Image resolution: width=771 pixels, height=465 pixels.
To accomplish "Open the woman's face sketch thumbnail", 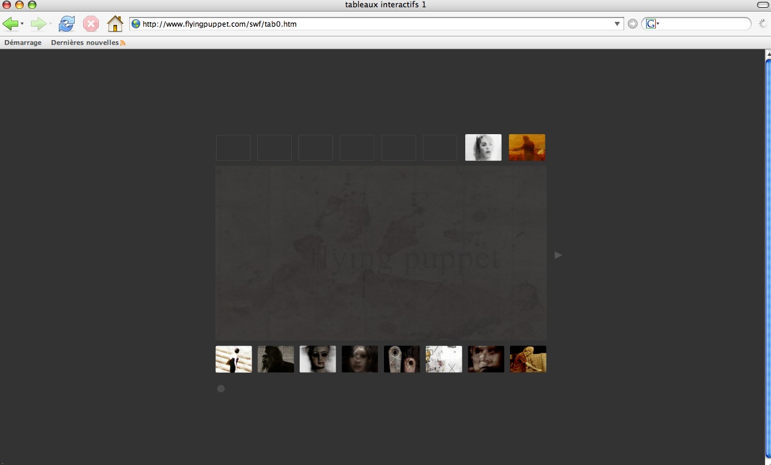I will (483, 148).
